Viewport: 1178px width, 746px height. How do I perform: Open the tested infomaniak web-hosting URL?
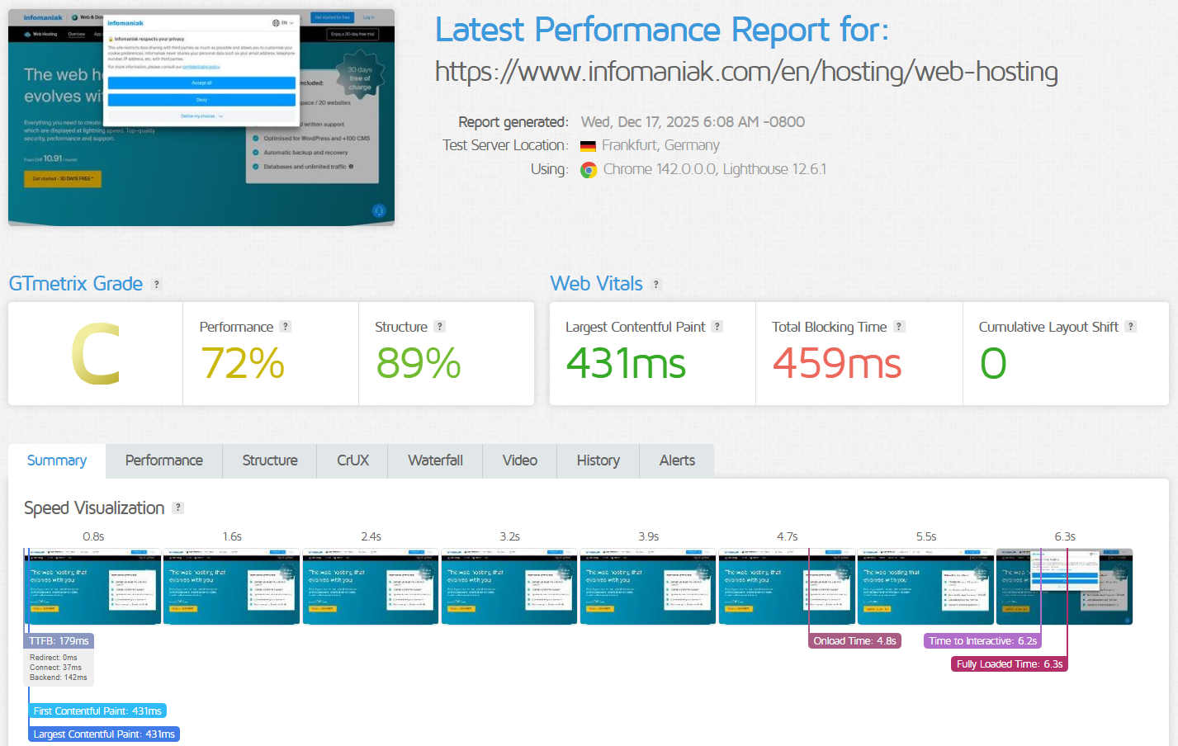(746, 72)
